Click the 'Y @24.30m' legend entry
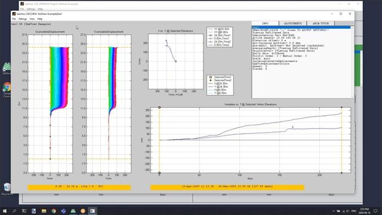 (x=218, y=87)
